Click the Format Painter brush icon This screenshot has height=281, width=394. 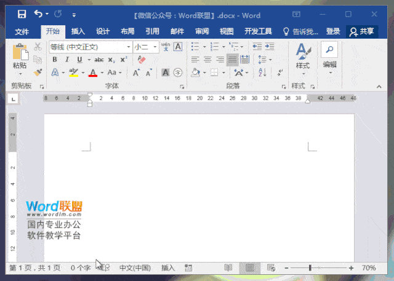pyautogui.click(x=38, y=73)
